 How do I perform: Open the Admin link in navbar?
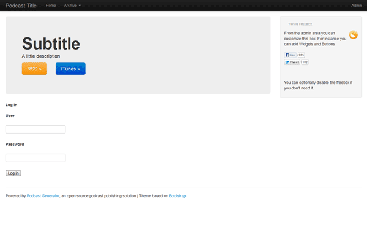[x=357, y=5]
